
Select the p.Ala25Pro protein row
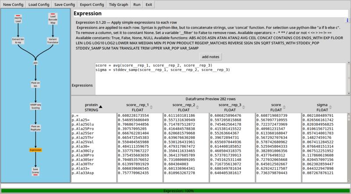click(83, 129)
